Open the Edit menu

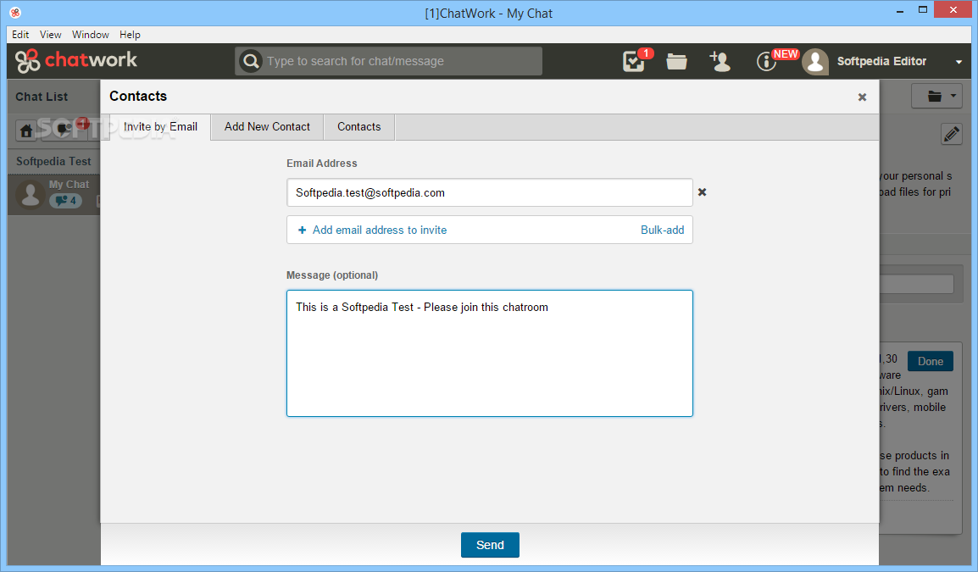pyautogui.click(x=20, y=35)
